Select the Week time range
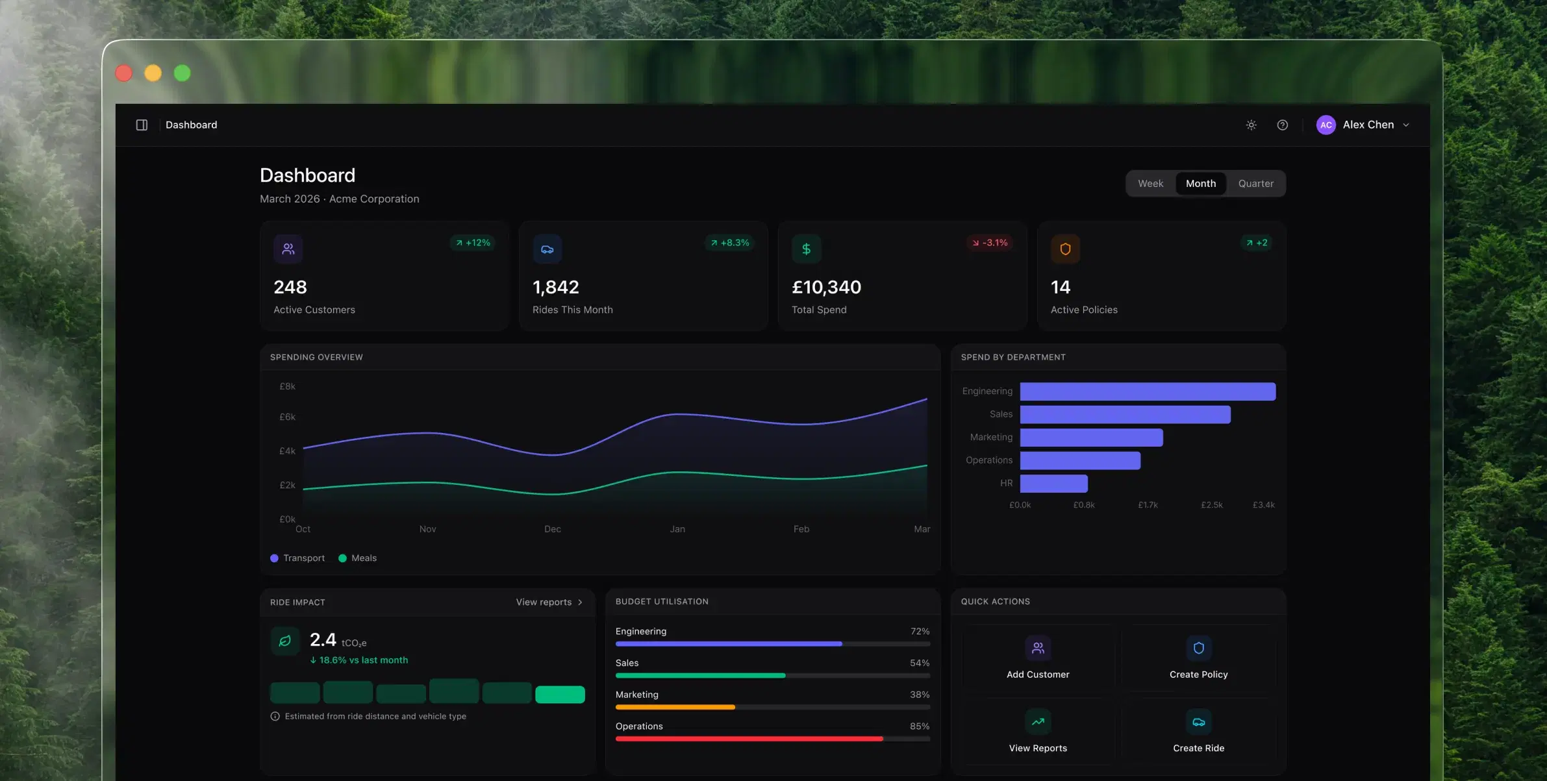Viewport: 1547px width, 781px height. click(1150, 184)
